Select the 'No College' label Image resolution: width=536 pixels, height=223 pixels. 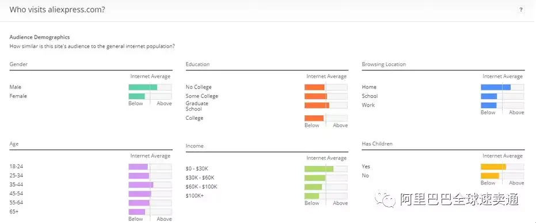pos(199,87)
